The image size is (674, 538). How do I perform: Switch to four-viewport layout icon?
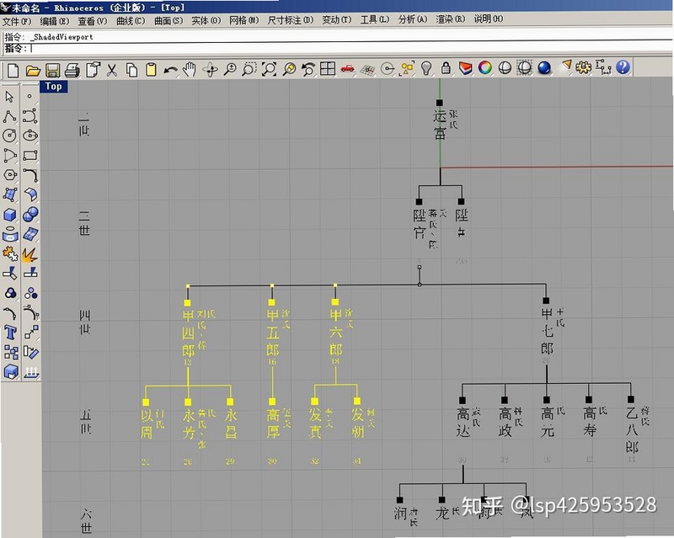point(328,69)
